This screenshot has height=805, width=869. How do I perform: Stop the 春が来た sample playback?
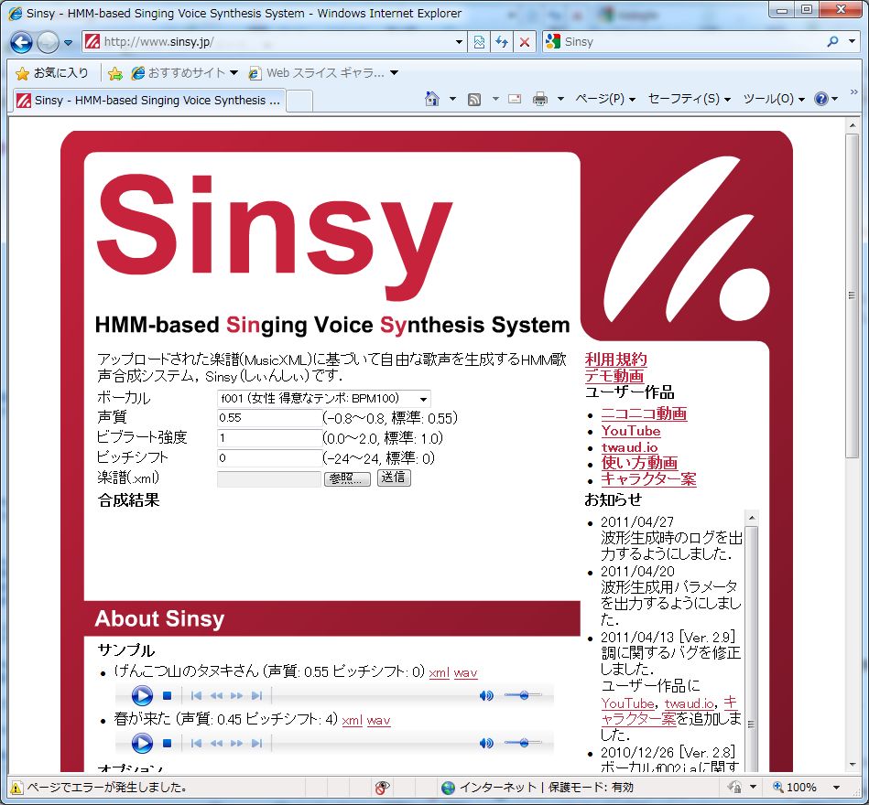tap(167, 743)
